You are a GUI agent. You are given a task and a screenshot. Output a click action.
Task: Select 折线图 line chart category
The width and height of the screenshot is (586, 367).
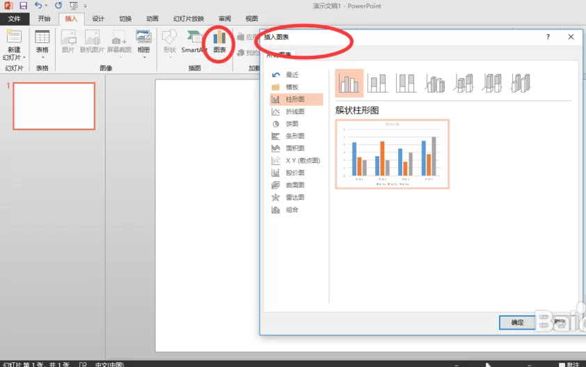pos(296,111)
